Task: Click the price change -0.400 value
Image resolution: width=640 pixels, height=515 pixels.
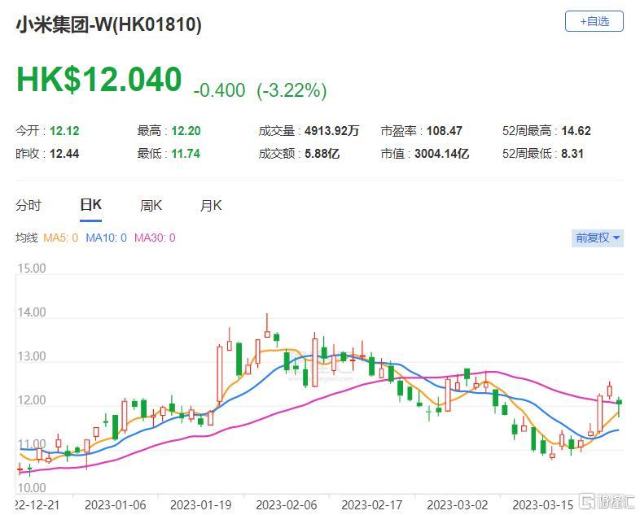Action: [x=219, y=90]
